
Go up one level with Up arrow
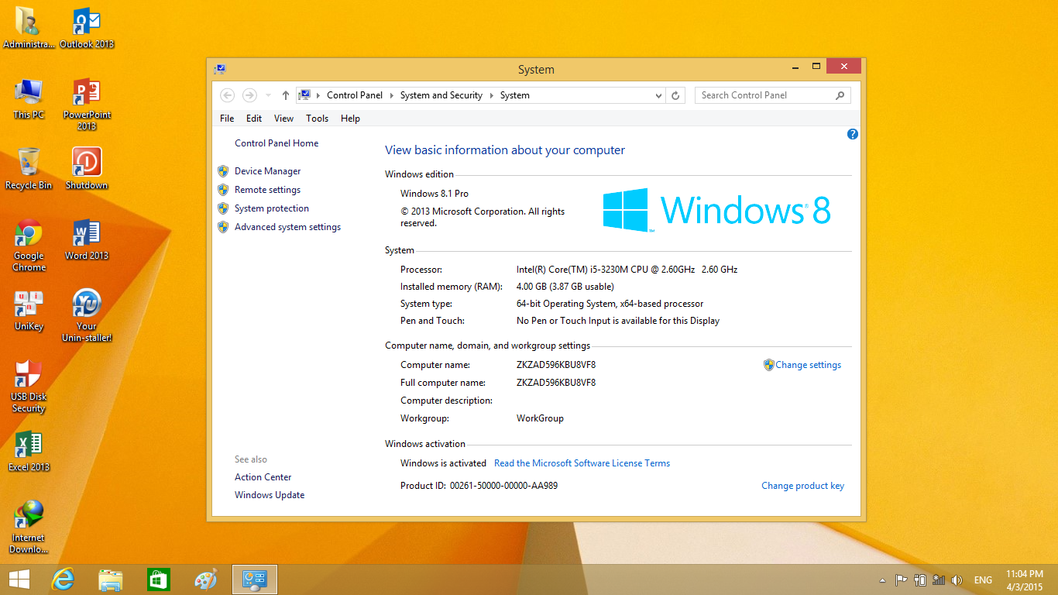(286, 95)
